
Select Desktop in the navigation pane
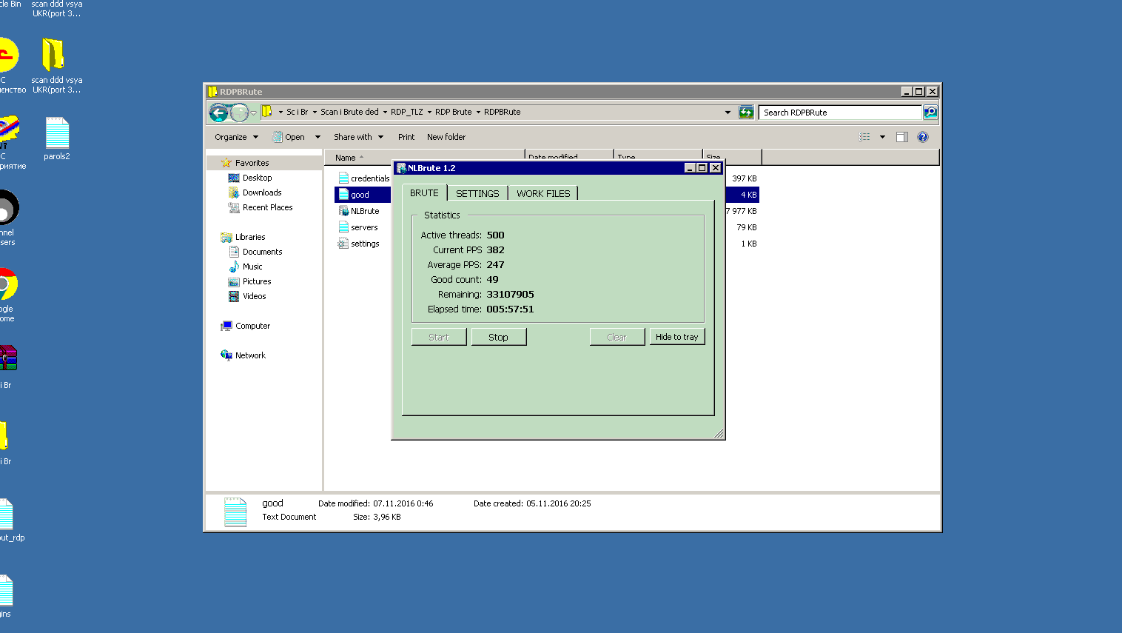coord(257,178)
